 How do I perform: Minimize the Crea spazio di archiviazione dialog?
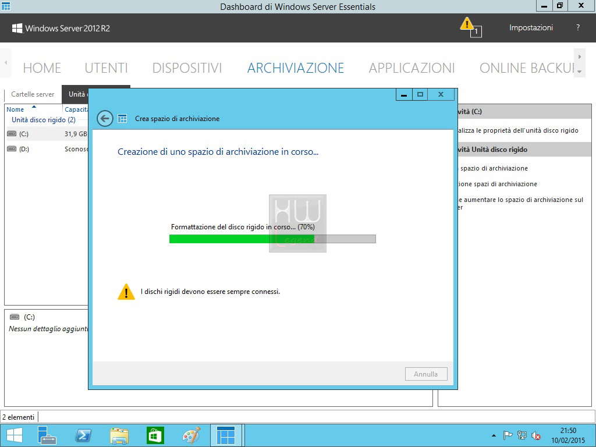404,95
